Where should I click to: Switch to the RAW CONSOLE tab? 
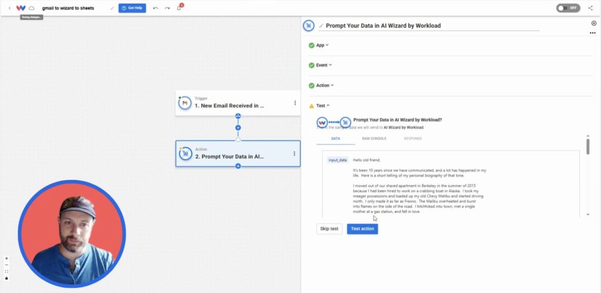(x=374, y=138)
